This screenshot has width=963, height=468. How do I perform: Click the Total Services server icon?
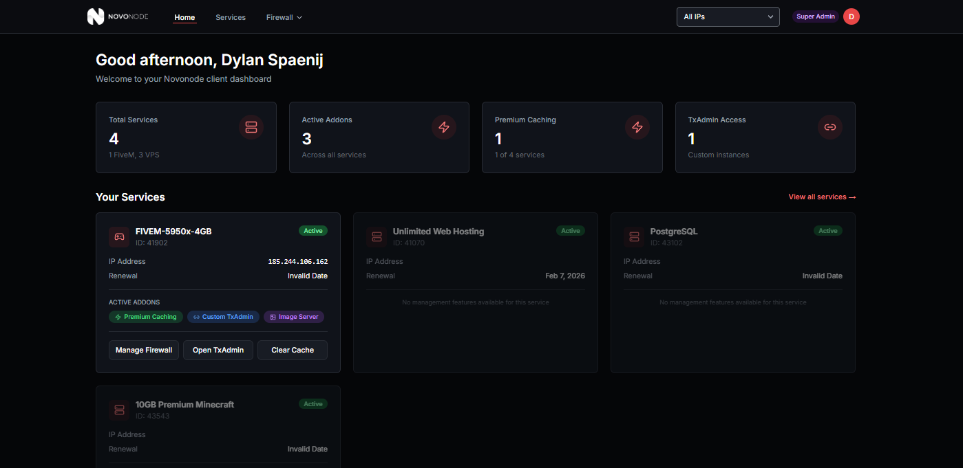tap(251, 127)
